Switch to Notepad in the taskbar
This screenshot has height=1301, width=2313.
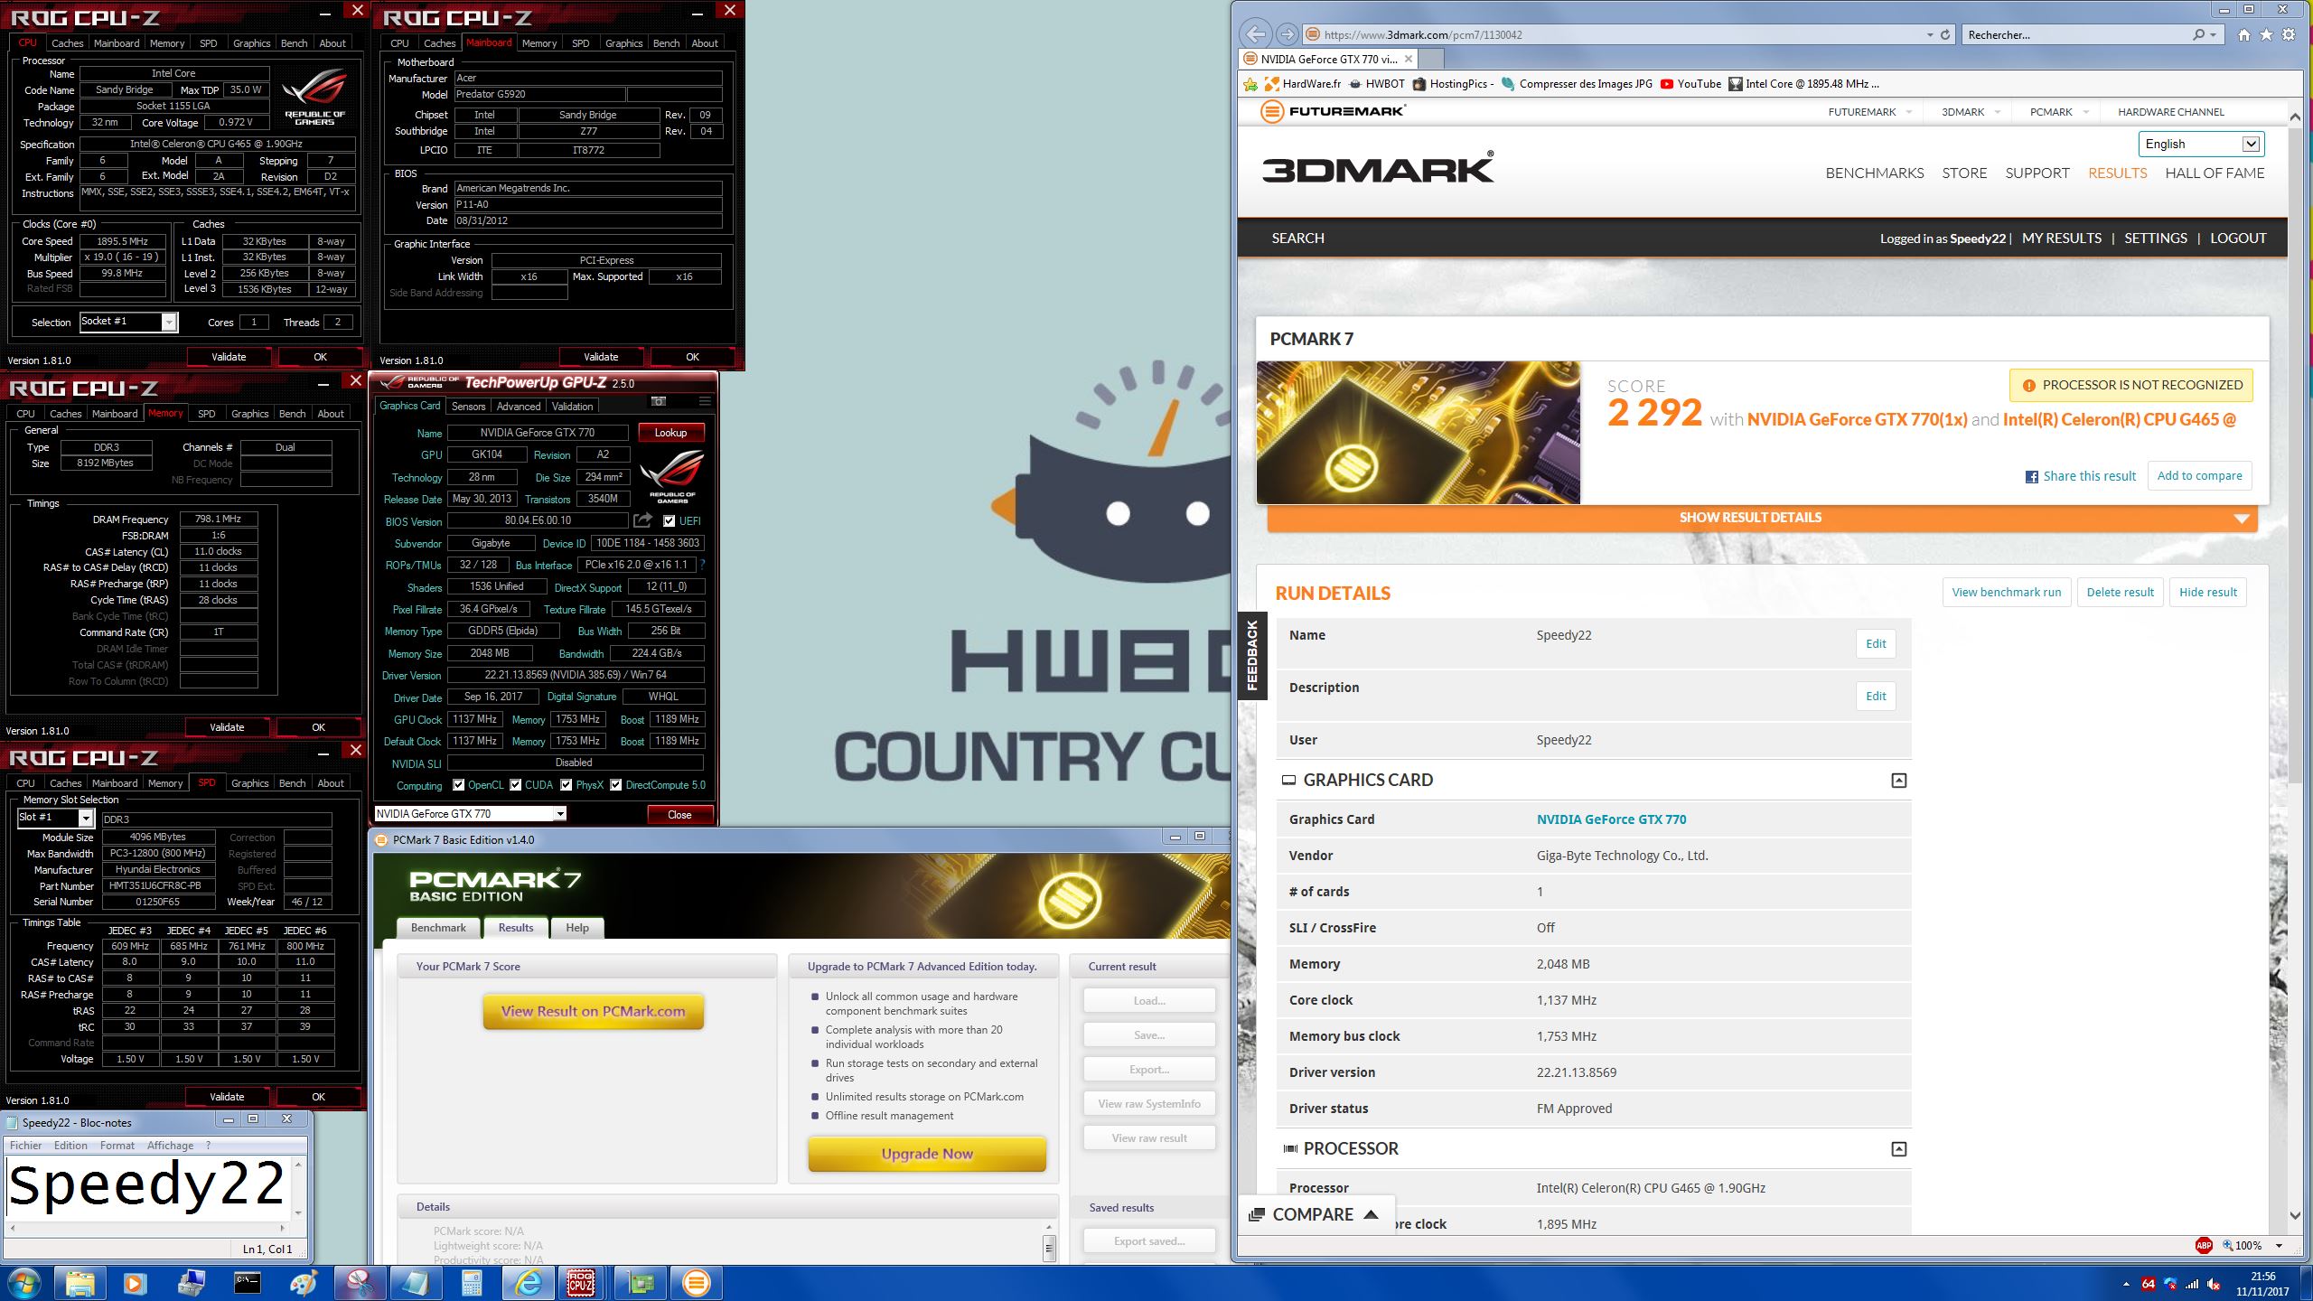(415, 1282)
